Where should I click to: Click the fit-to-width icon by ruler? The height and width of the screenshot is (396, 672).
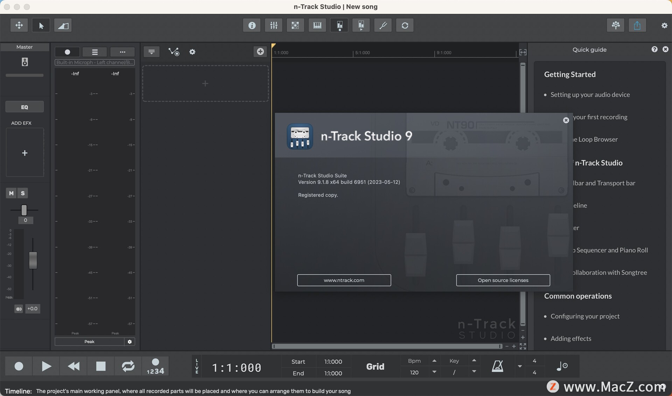tap(523, 52)
